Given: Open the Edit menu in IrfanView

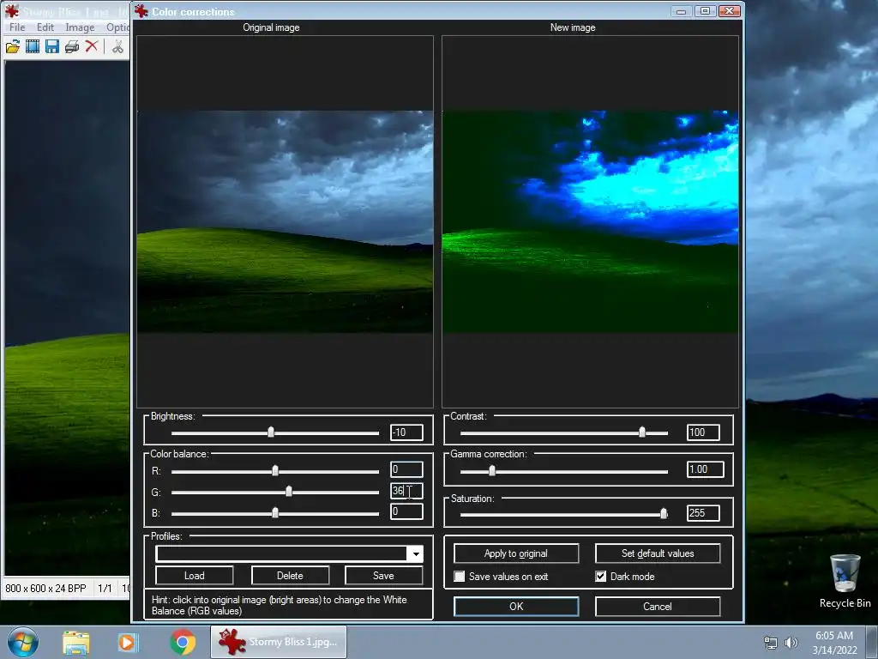Looking at the screenshot, I should click(45, 27).
